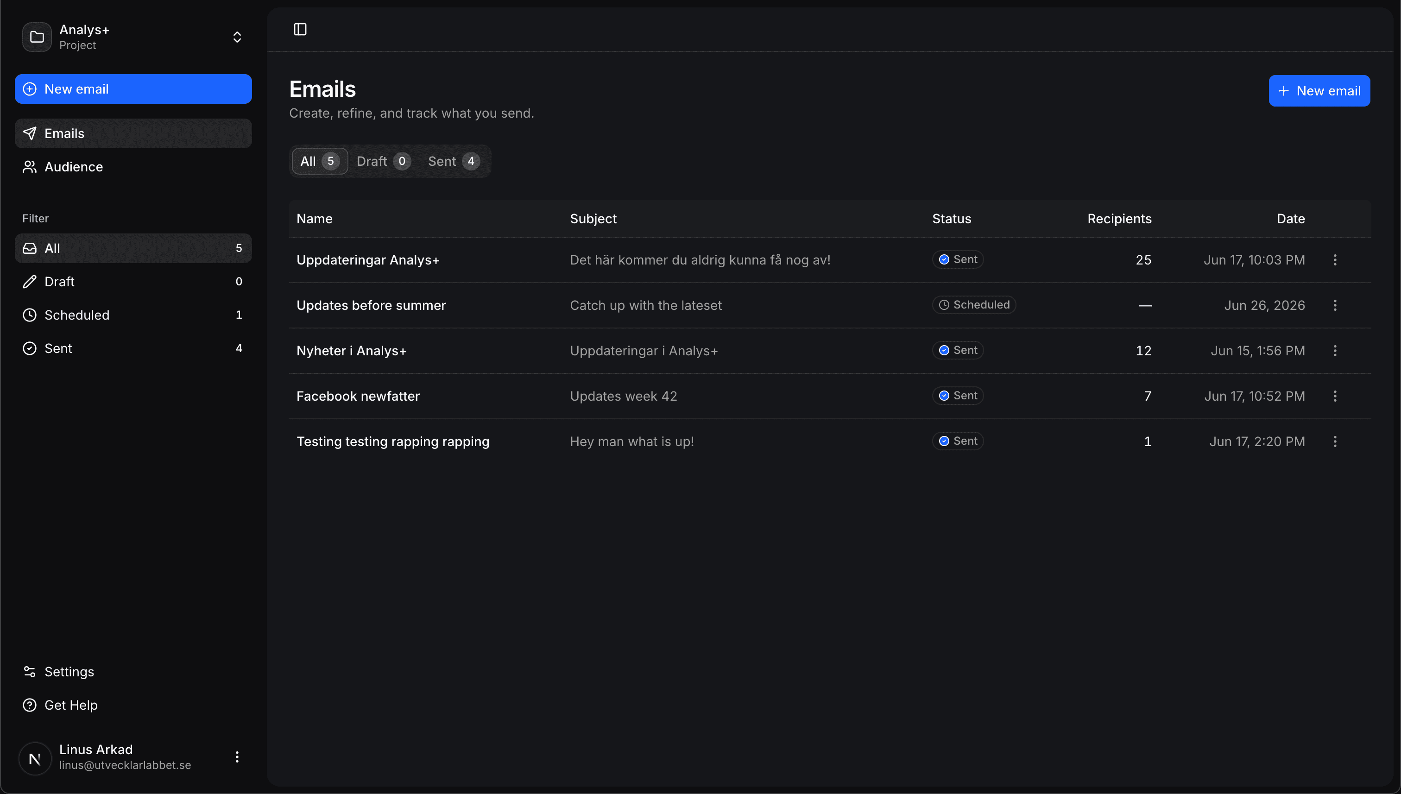Click the Sent status badge for Uppdateringar Analys+
This screenshot has width=1401, height=794.
point(957,259)
